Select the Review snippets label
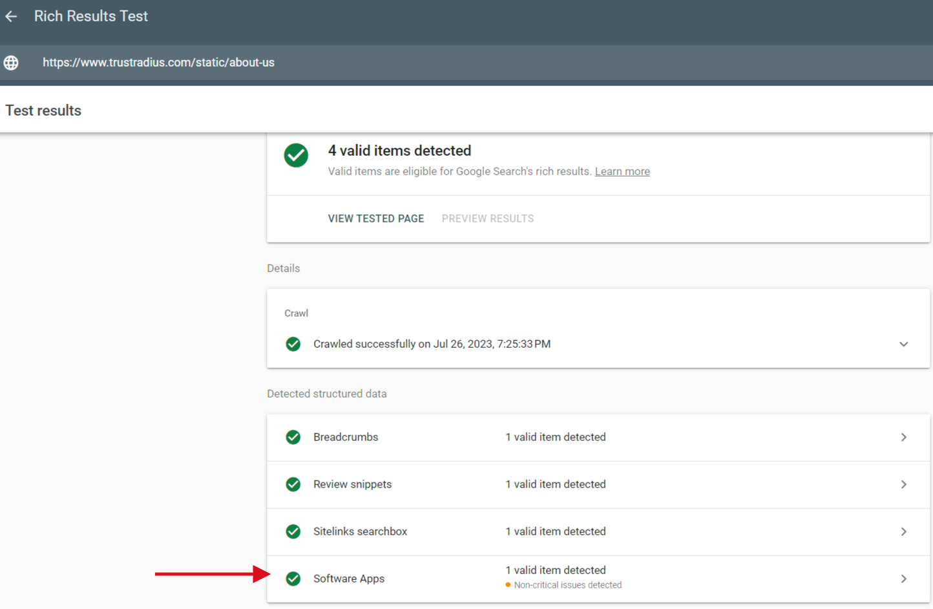Image resolution: width=933 pixels, height=609 pixels. 352,484
